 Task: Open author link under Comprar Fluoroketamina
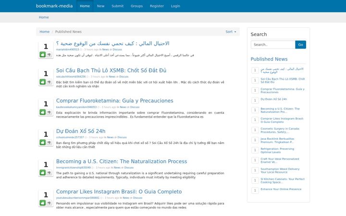click(76, 107)
